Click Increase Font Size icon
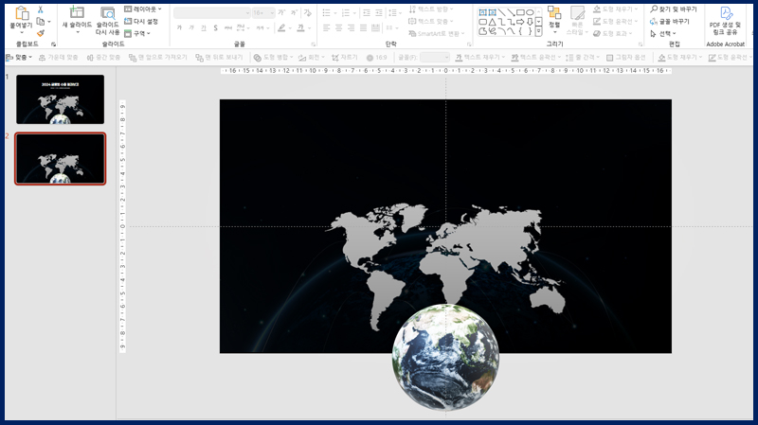Image resolution: width=758 pixels, height=425 pixels. pos(281,12)
